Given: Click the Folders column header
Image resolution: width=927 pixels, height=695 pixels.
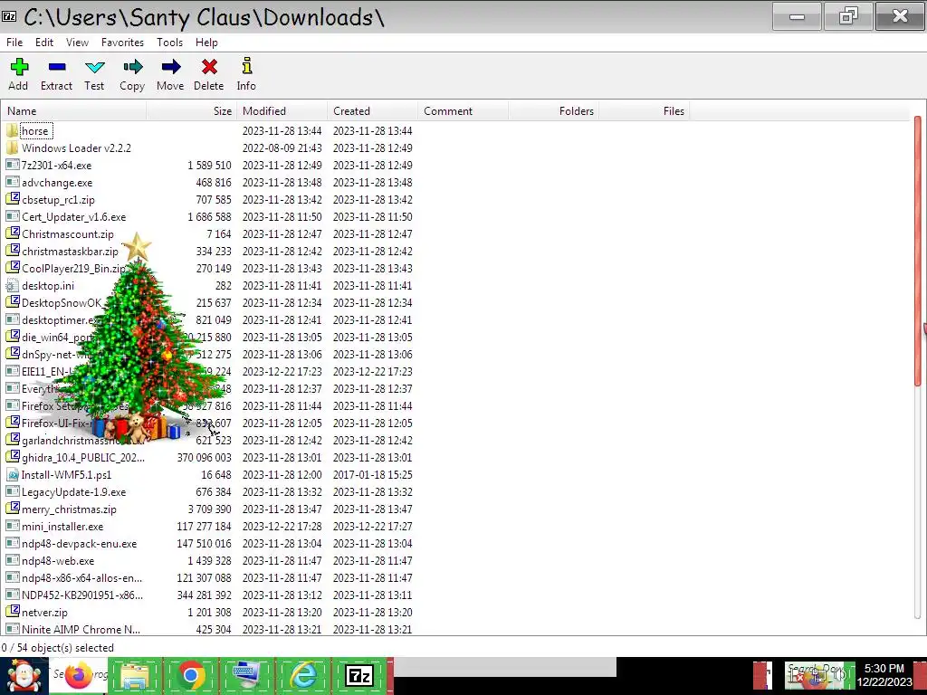Looking at the screenshot, I should (x=553, y=111).
